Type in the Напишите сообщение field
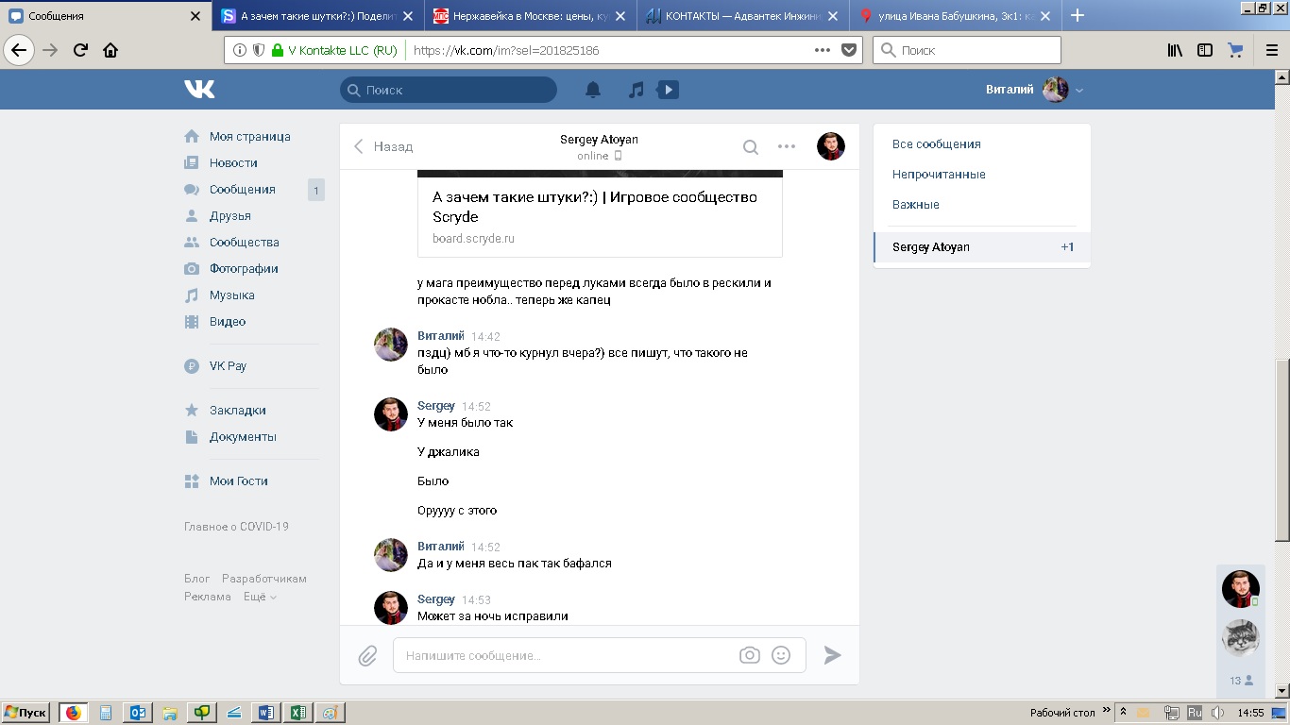 tap(567, 655)
